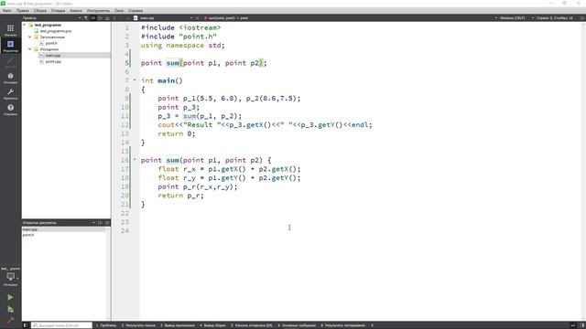Close the Projects side panel
Viewport: 586px width, 329px height.
pos(107,18)
